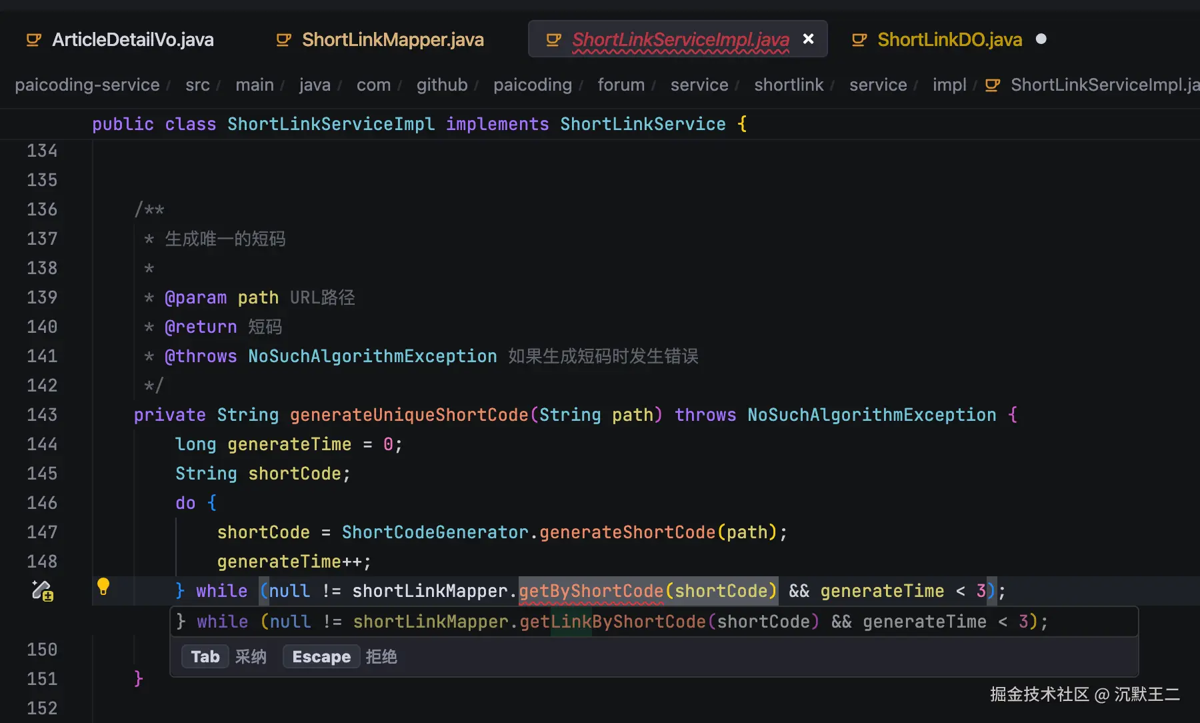This screenshot has width=1200, height=723.
Task: Accept the suggestion with the Tab button
Action: [205, 657]
